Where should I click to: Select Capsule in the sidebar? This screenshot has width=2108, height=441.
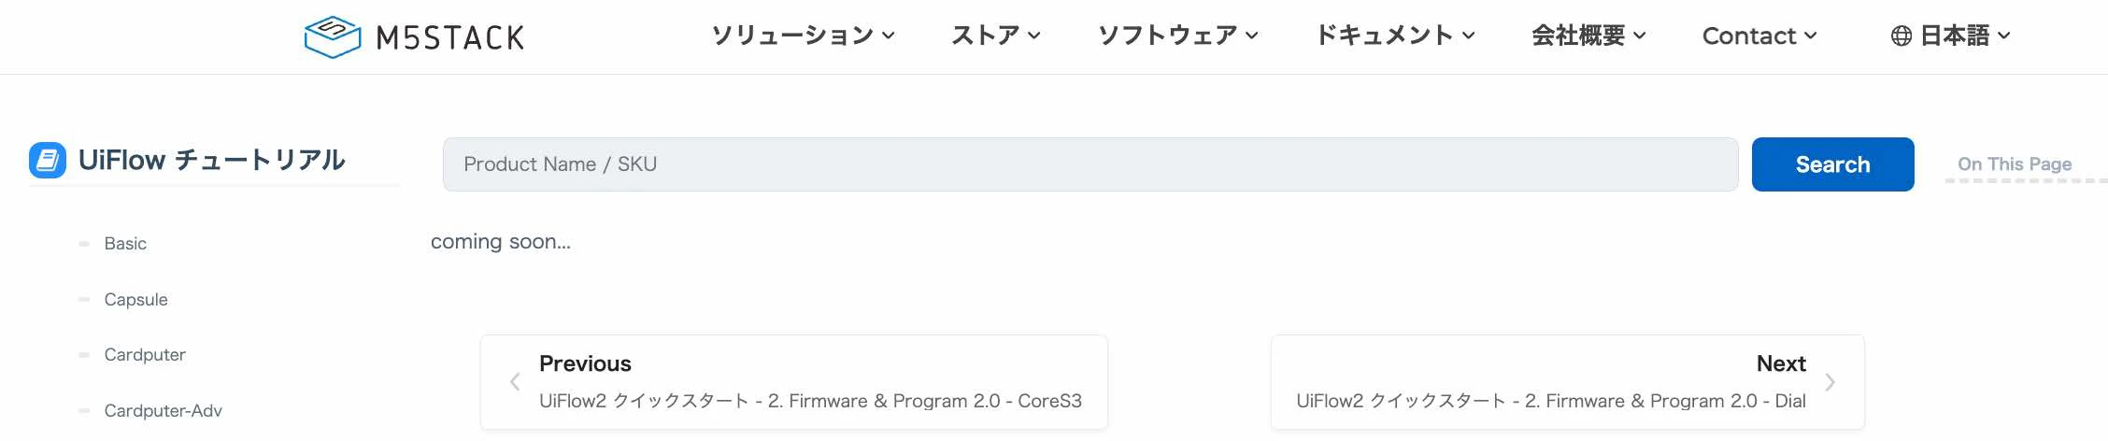tap(135, 300)
